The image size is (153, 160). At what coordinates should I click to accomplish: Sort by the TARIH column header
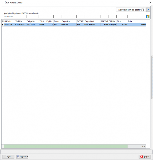coord(21,21)
